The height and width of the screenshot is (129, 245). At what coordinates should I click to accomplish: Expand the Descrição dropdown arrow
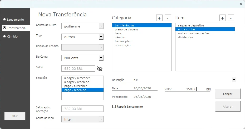coord(234,80)
